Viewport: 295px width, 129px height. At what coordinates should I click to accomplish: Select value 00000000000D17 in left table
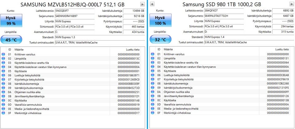[129, 113]
